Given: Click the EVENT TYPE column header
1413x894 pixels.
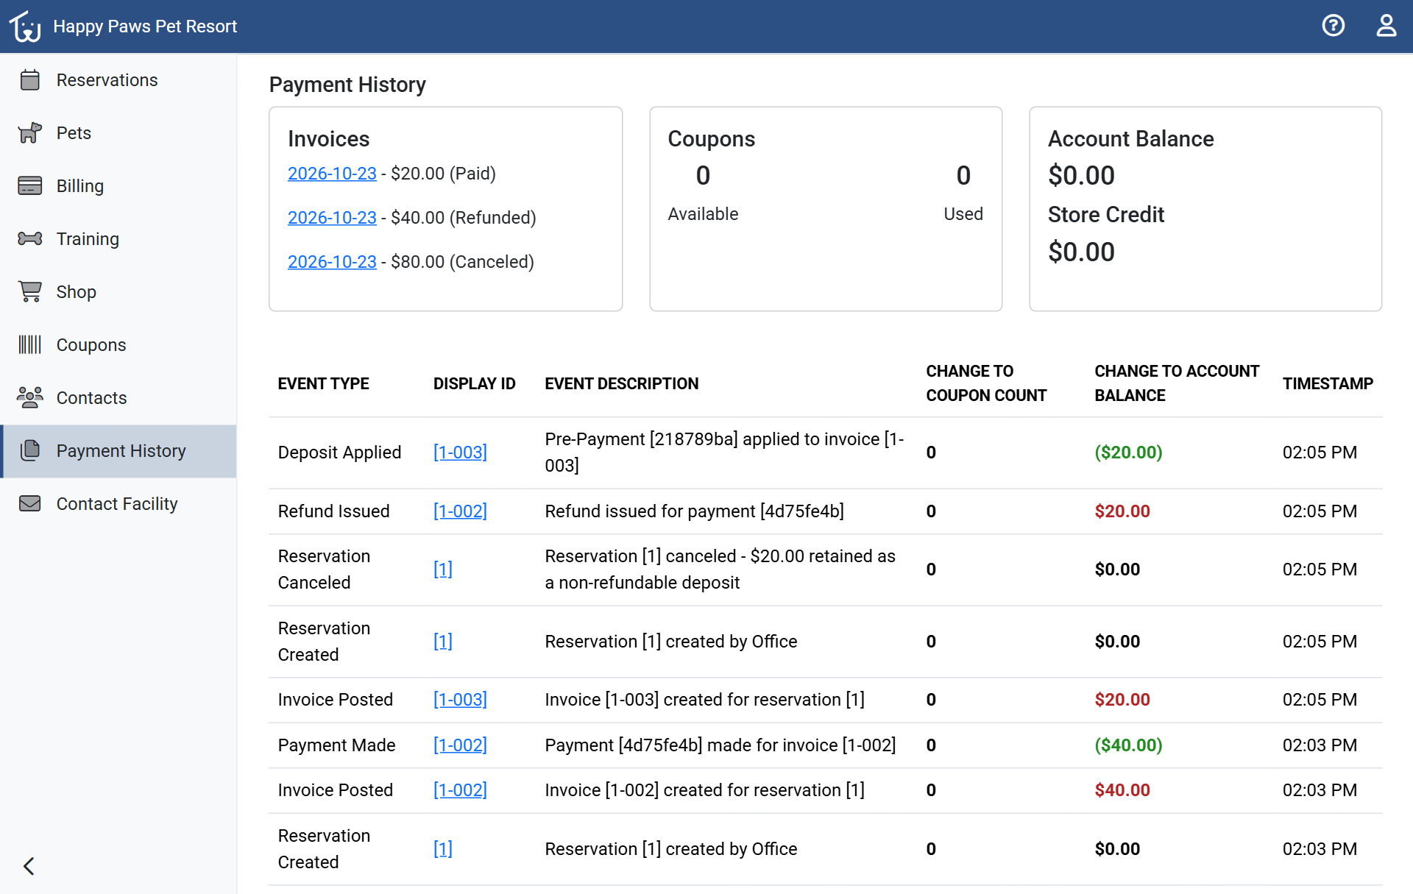Looking at the screenshot, I should [323, 383].
